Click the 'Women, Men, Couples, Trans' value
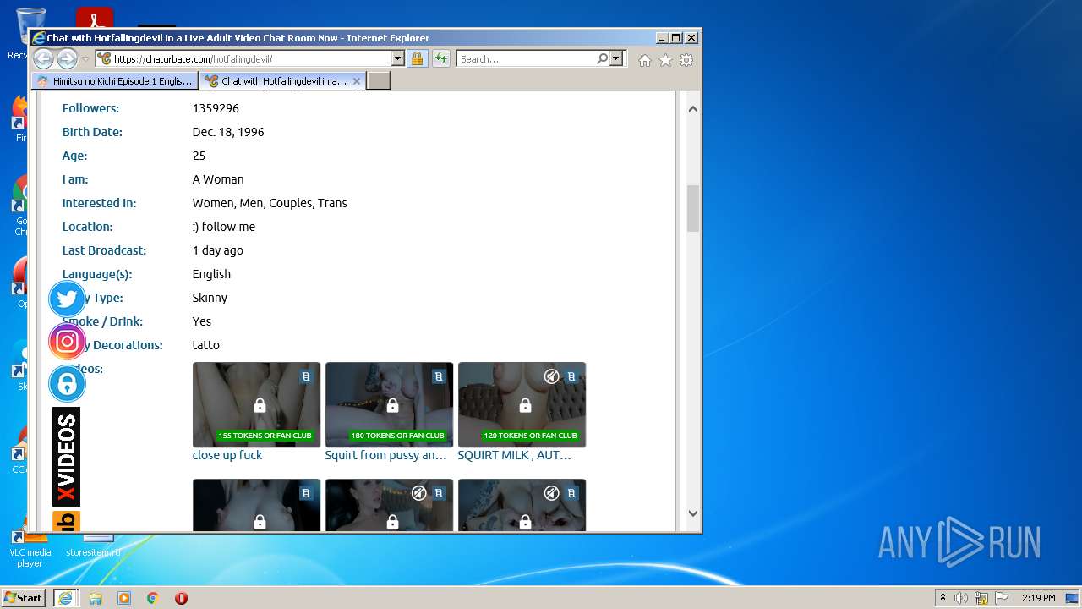Screen dimensions: 1082x609 click(270, 203)
